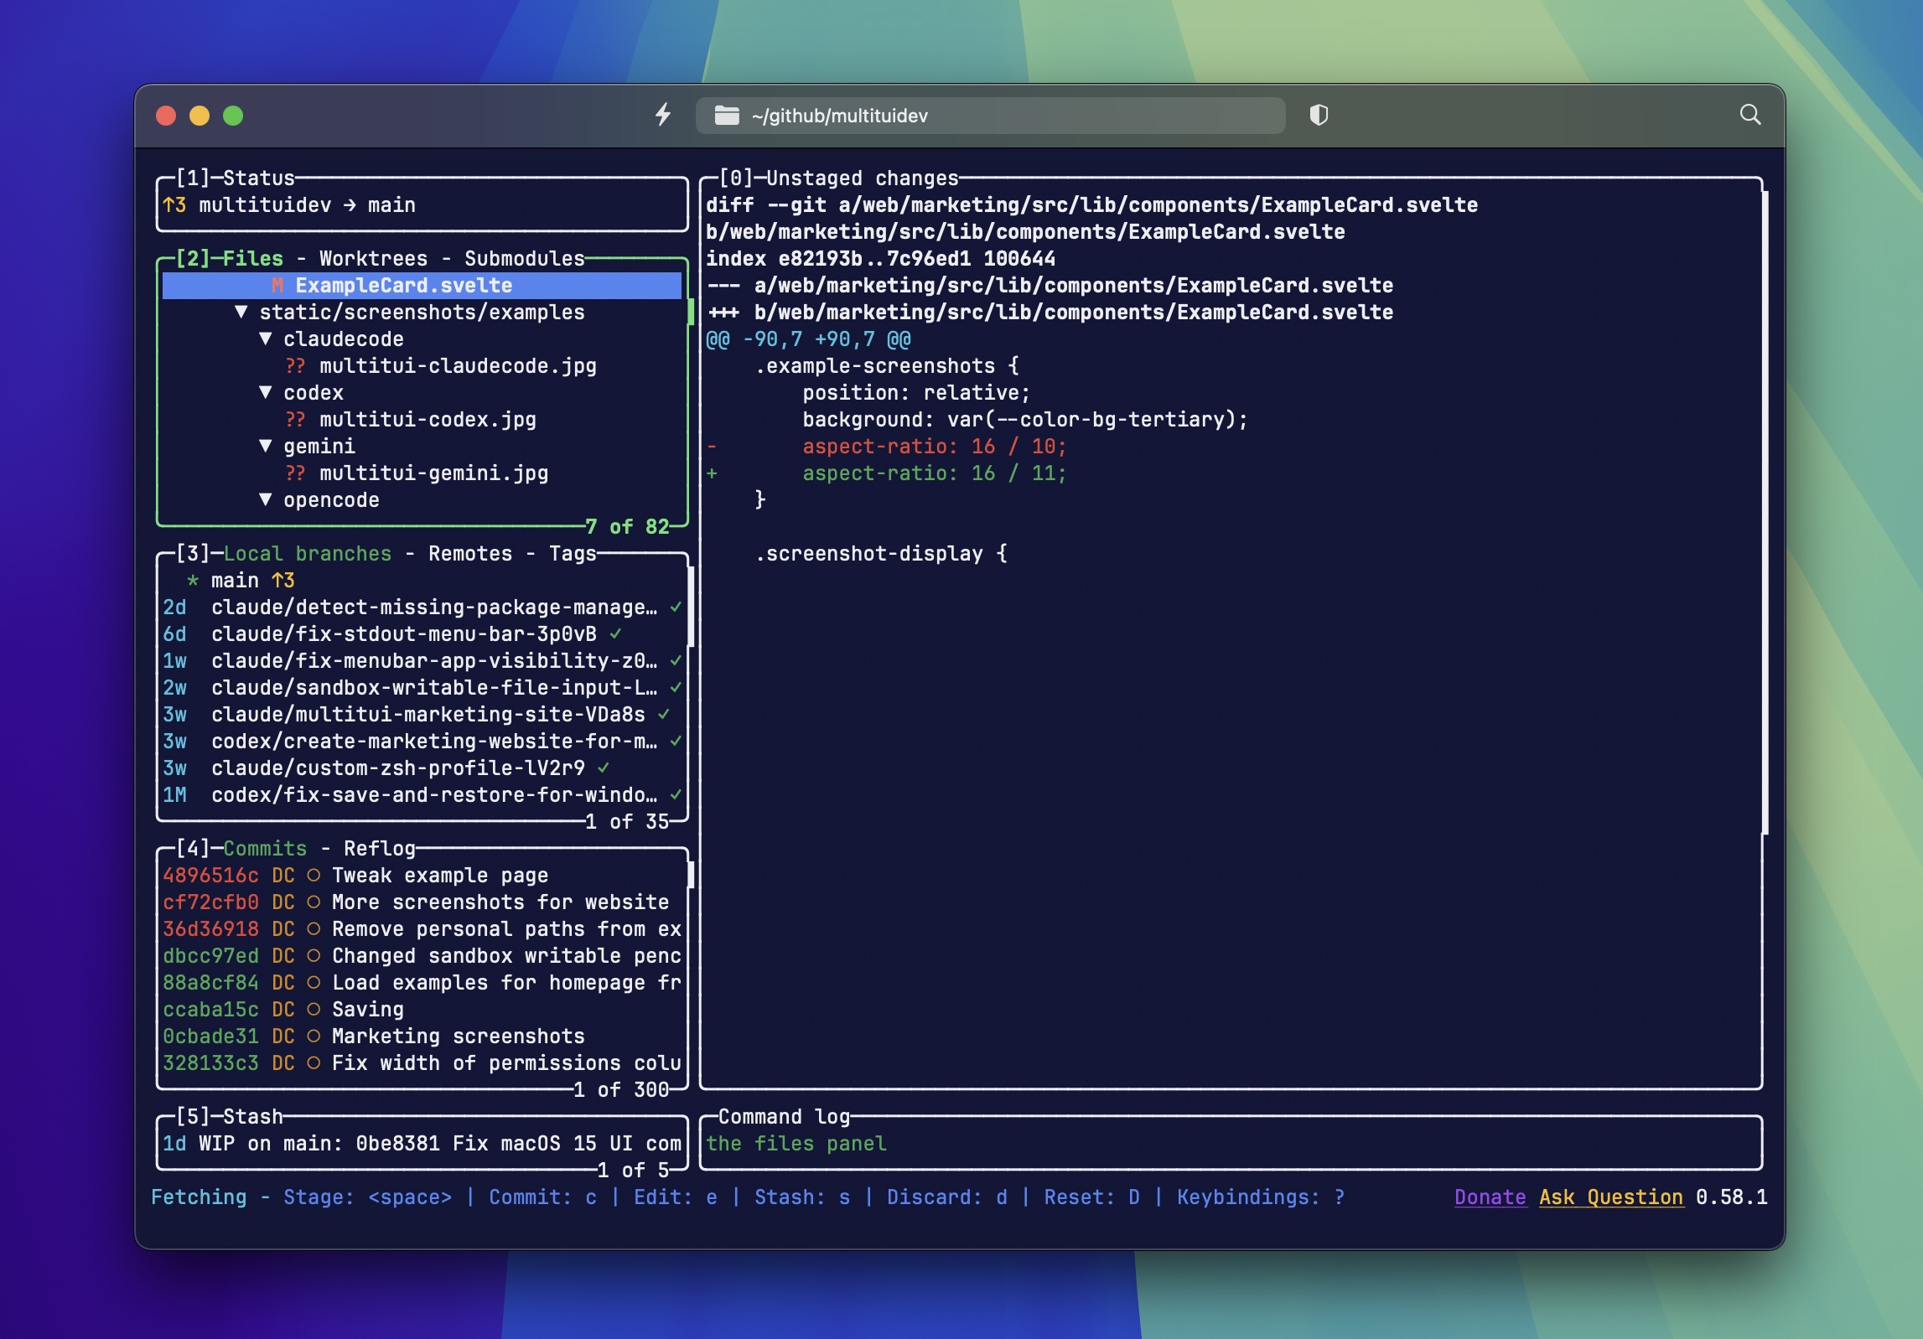Switch to the Reflog tab
The width and height of the screenshot is (1923, 1339).
point(380,848)
